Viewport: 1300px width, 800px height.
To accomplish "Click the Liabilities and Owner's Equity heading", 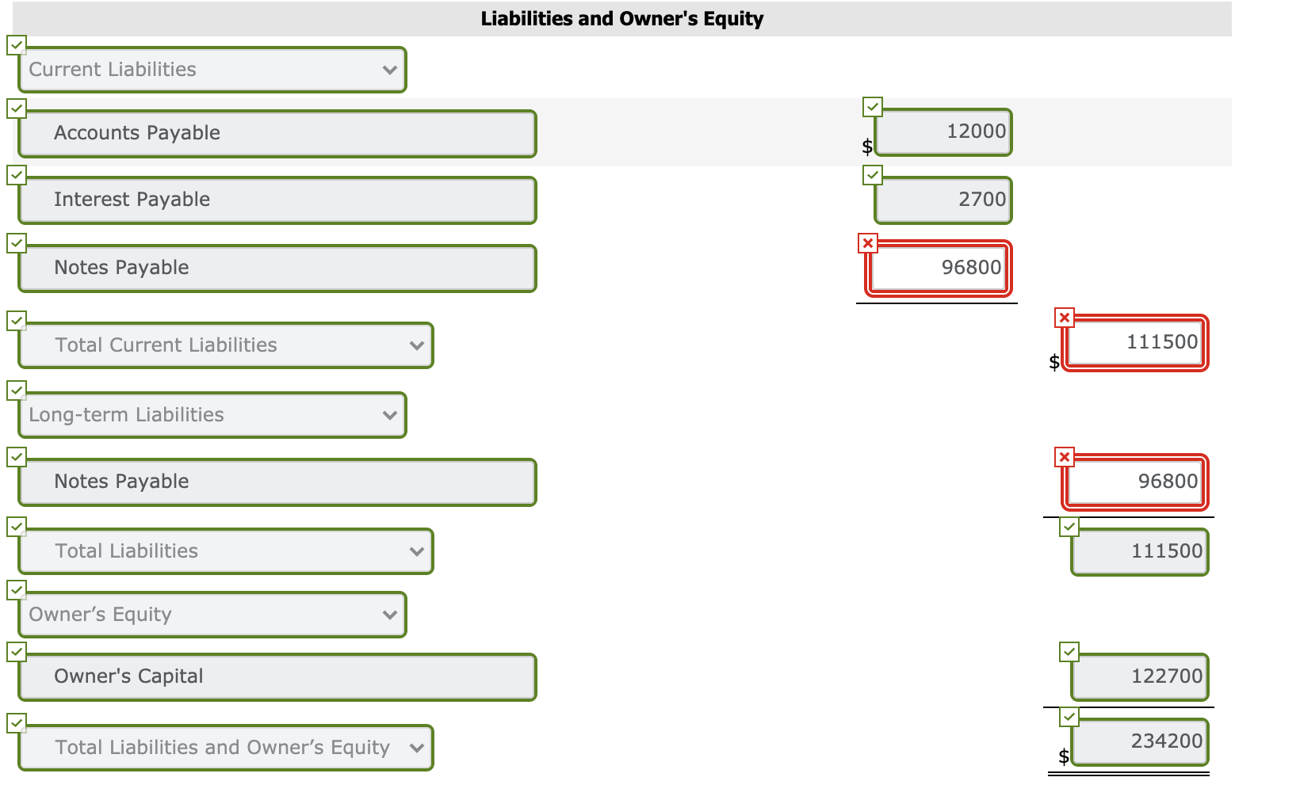I will [622, 18].
